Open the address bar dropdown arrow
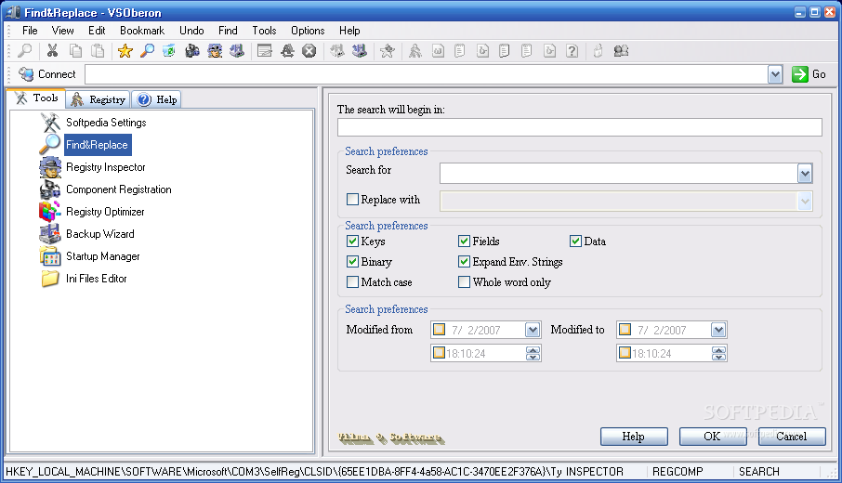The image size is (842, 483). click(x=775, y=74)
